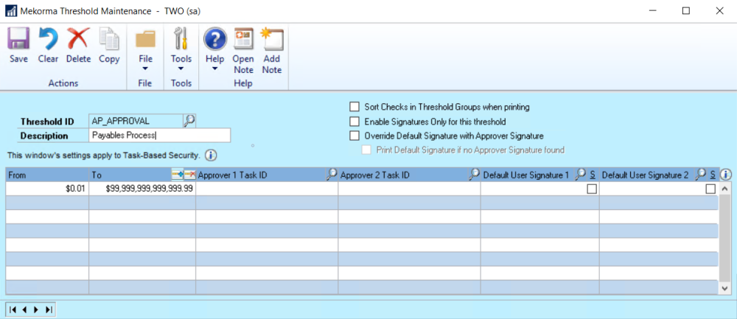This screenshot has width=737, height=319.
Task: Click the grid scrollbar up arrow
Action: tap(725, 189)
